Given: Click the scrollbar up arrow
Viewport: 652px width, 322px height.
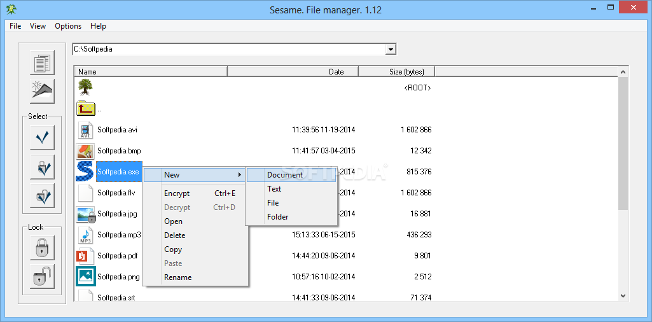Looking at the screenshot, I should click(x=623, y=72).
